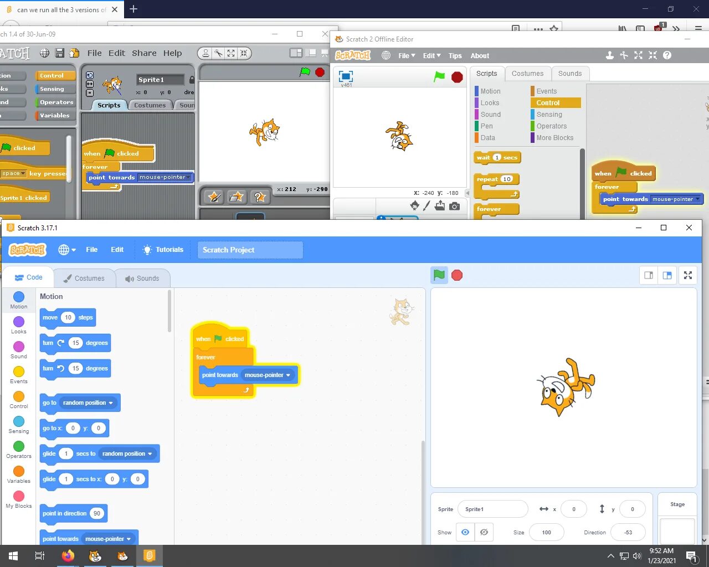Hide the sprite using the crossed eye icon
The image size is (709, 567).
point(484,532)
